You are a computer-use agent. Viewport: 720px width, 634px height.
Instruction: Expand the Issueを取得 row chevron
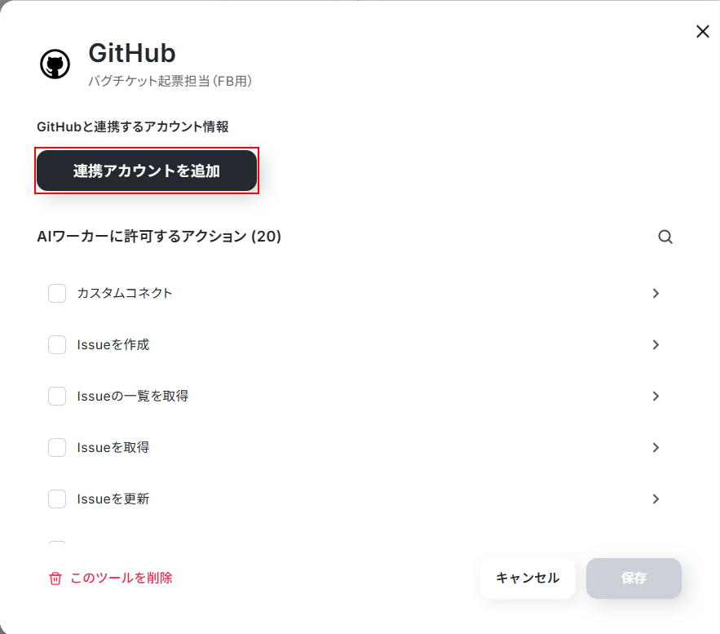656,447
